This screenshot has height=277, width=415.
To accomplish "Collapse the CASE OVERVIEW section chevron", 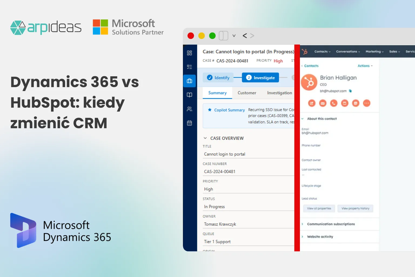I will tap(205, 138).
